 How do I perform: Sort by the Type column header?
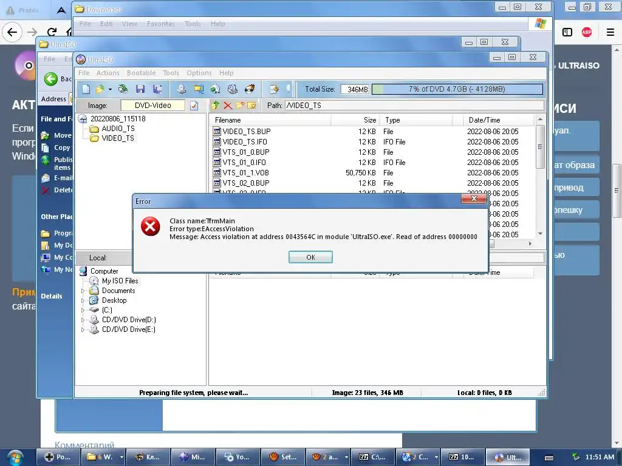click(416, 120)
